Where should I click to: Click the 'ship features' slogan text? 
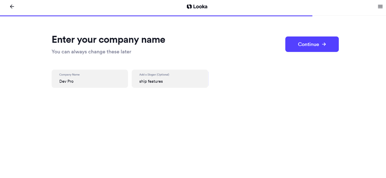click(x=151, y=81)
